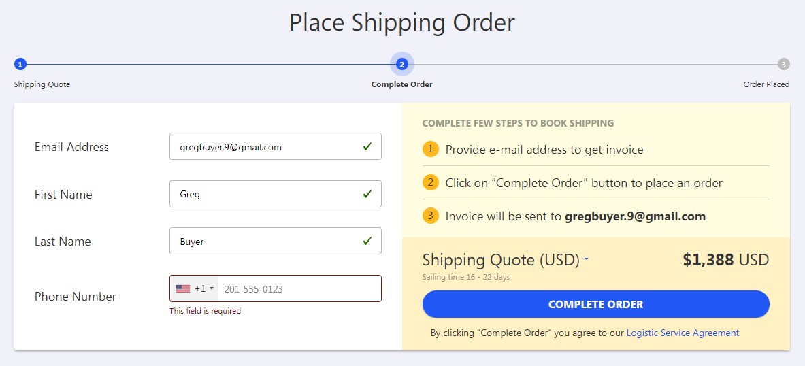Click green checkmark in First Name field
Screen dimensions: 805x366
(x=367, y=194)
